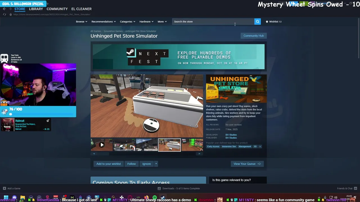Open the publisher BH Studios link
This screenshot has height=202, width=360.
point(231,138)
